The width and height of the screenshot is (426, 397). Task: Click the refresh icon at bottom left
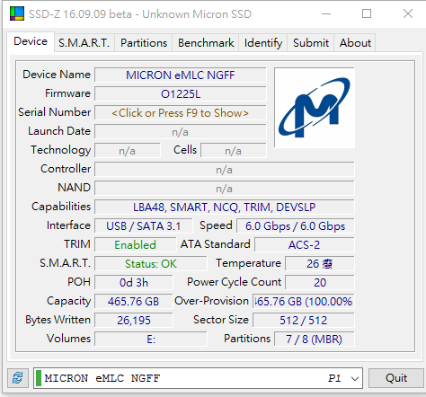coord(18,378)
